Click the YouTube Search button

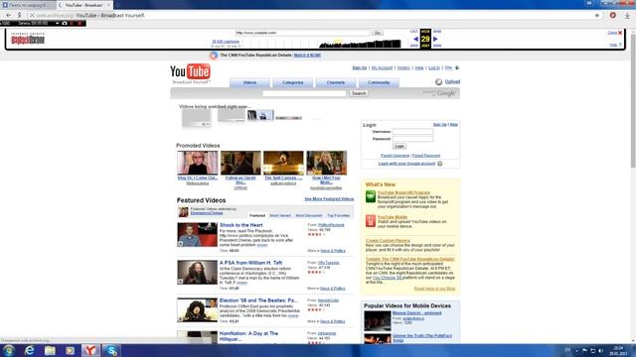coord(359,93)
